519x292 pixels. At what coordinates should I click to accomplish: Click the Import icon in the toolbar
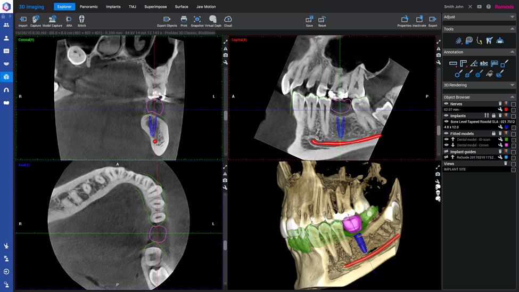coord(23,20)
